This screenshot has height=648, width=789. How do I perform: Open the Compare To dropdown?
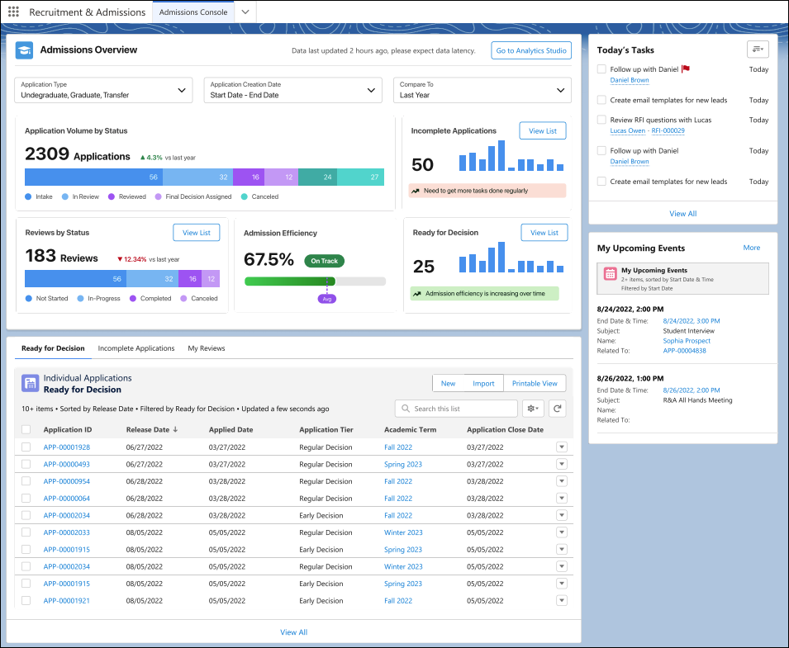pos(482,90)
